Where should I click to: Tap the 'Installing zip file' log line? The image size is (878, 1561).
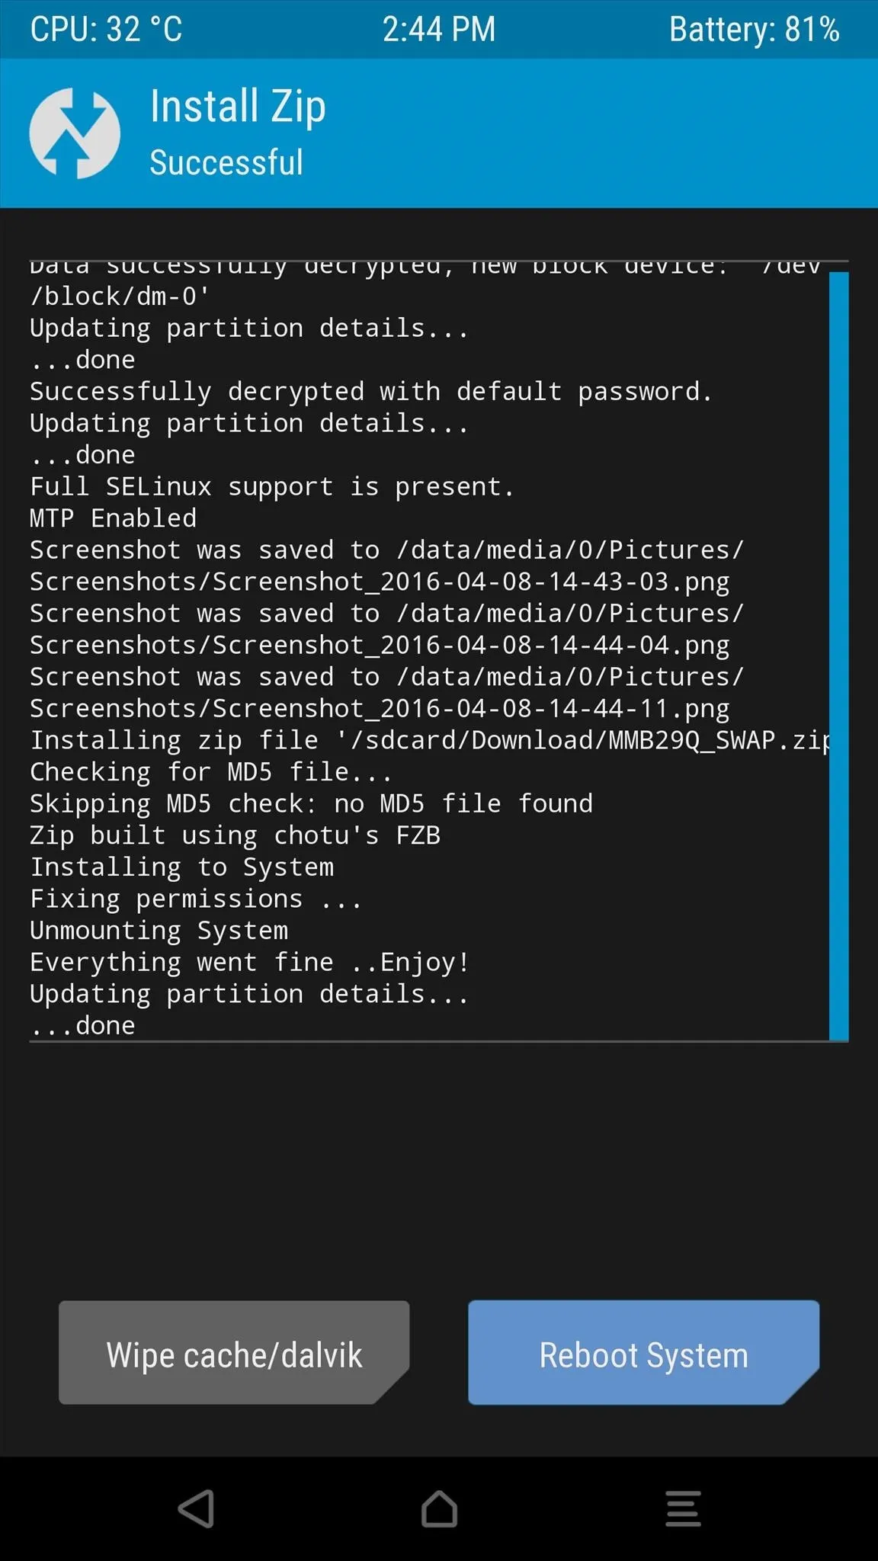[430, 740]
